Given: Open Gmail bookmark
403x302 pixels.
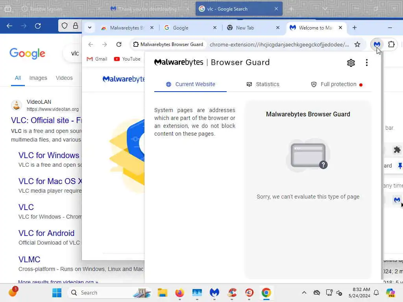Looking at the screenshot, I should 97,59.
